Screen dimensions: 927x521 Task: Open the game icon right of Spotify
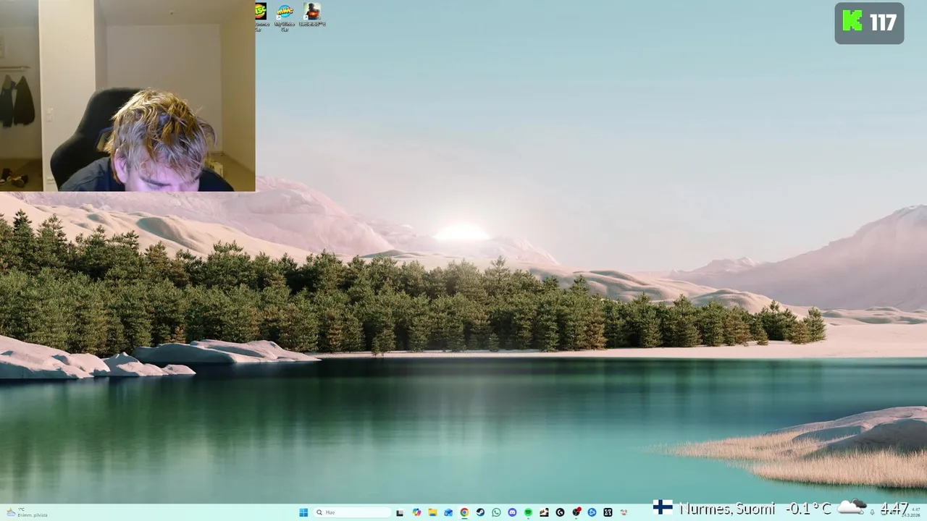[544, 512]
